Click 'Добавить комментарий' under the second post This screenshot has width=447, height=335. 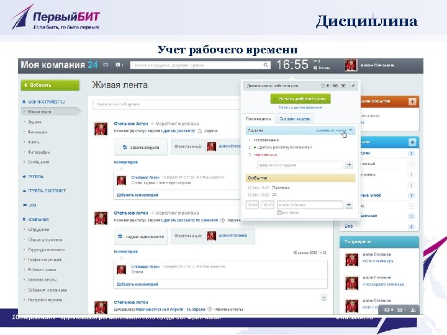click(x=137, y=284)
